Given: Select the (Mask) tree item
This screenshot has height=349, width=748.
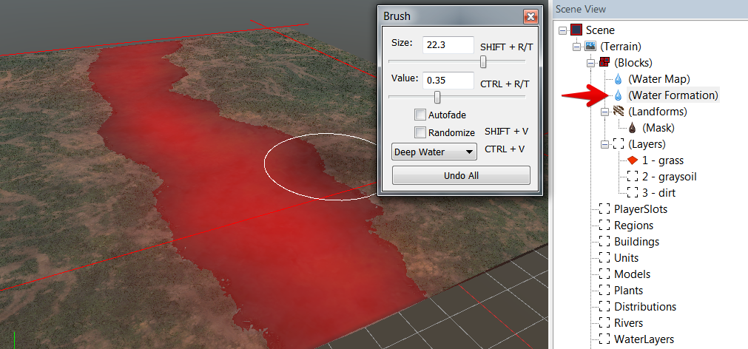Looking at the screenshot, I should (658, 128).
